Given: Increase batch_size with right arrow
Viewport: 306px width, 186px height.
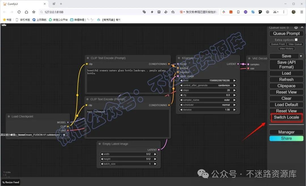Looking at the screenshot, I should (x=155, y=164).
